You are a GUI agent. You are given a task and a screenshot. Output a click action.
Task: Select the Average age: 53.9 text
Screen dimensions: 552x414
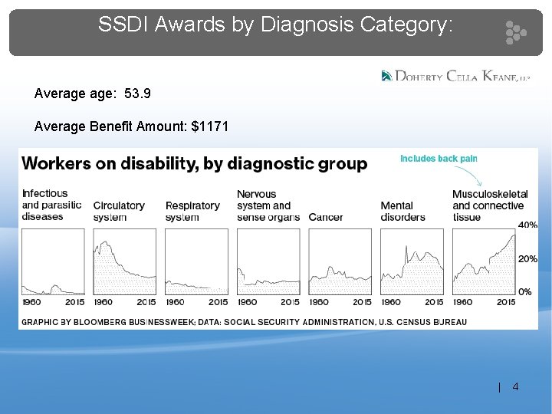[93, 94]
